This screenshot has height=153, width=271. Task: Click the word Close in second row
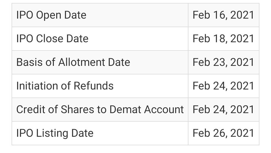click(50, 38)
